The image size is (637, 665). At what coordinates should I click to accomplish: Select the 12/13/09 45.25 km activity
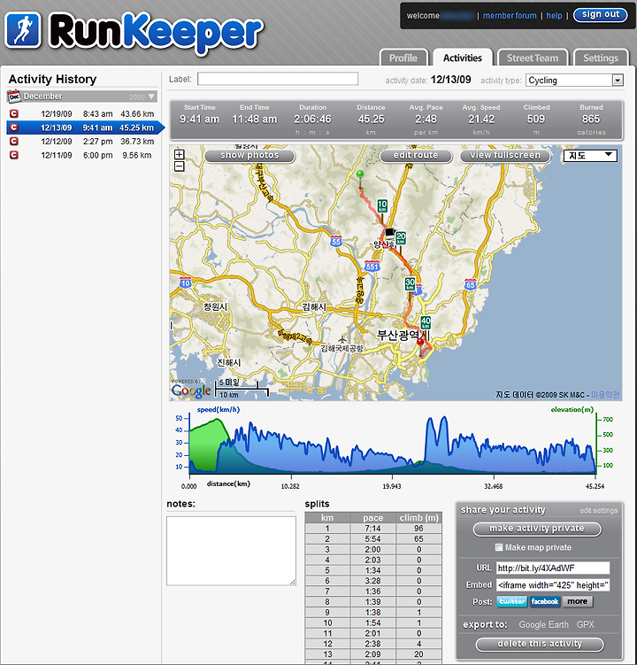85,128
